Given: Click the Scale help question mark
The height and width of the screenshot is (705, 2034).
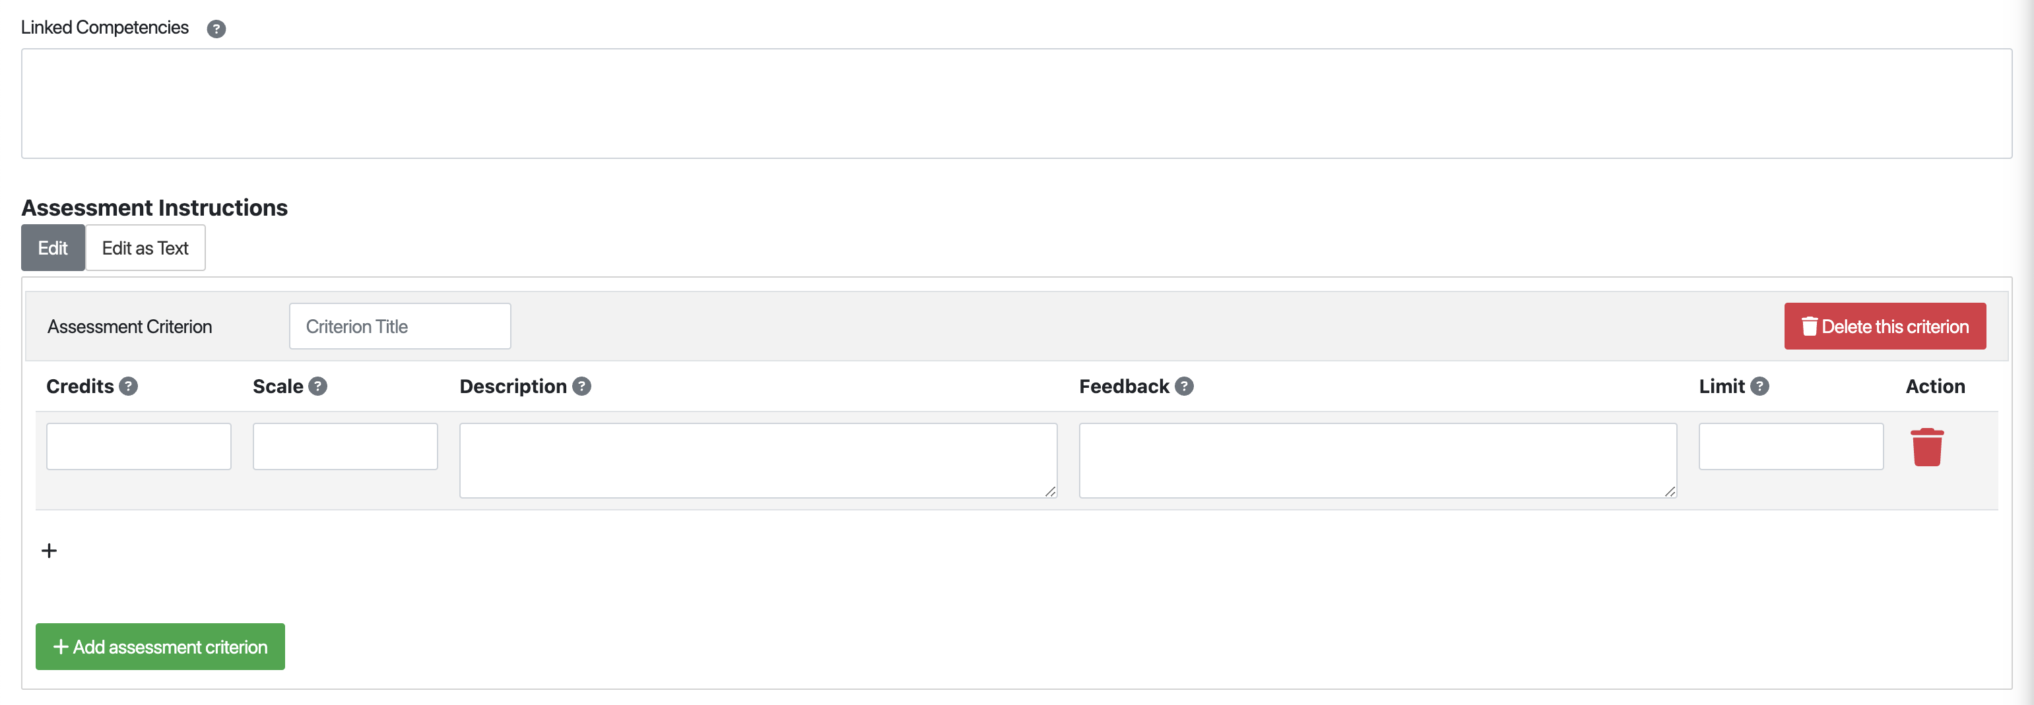Looking at the screenshot, I should coord(317,386).
